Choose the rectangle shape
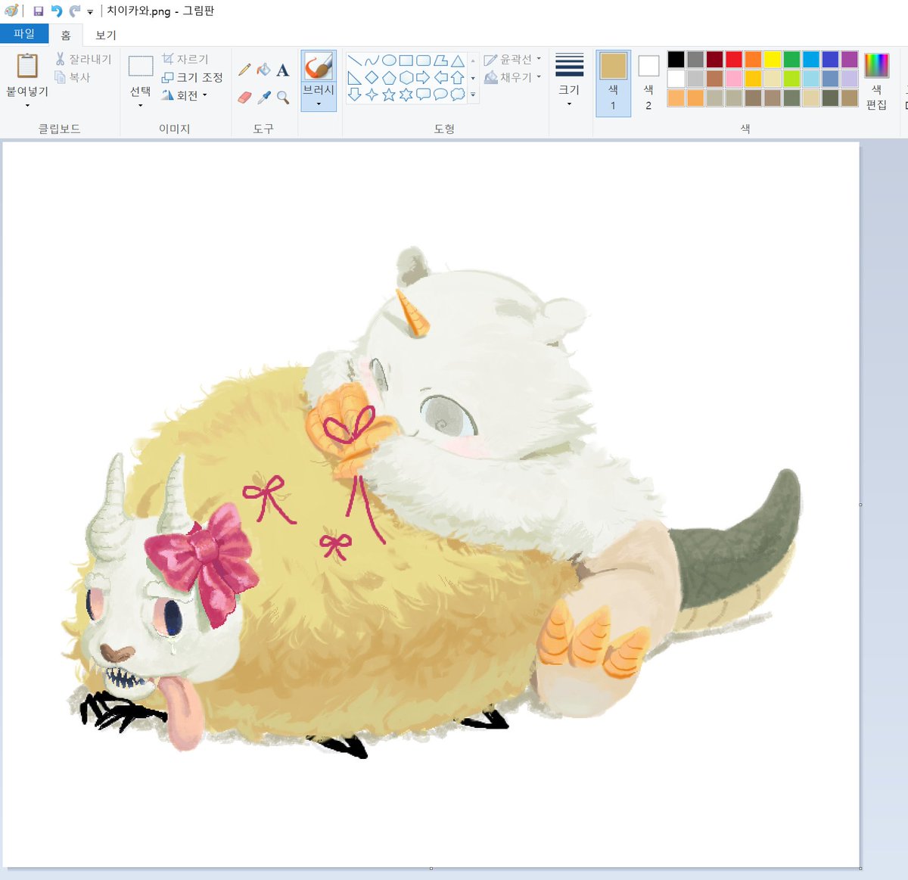The width and height of the screenshot is (908, 880). point(406,61)
